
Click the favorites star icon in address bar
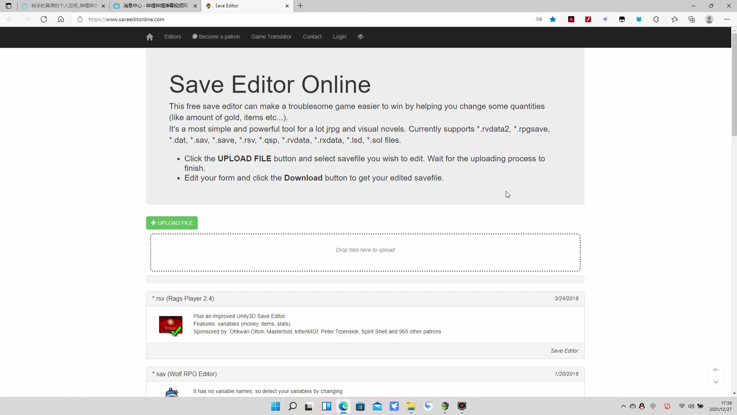(x=553, y=19)
